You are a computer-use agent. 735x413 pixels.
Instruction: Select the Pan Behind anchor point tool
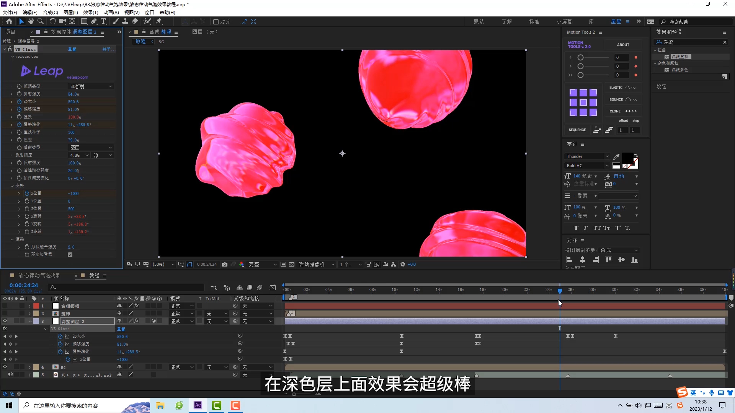(72, 21)
